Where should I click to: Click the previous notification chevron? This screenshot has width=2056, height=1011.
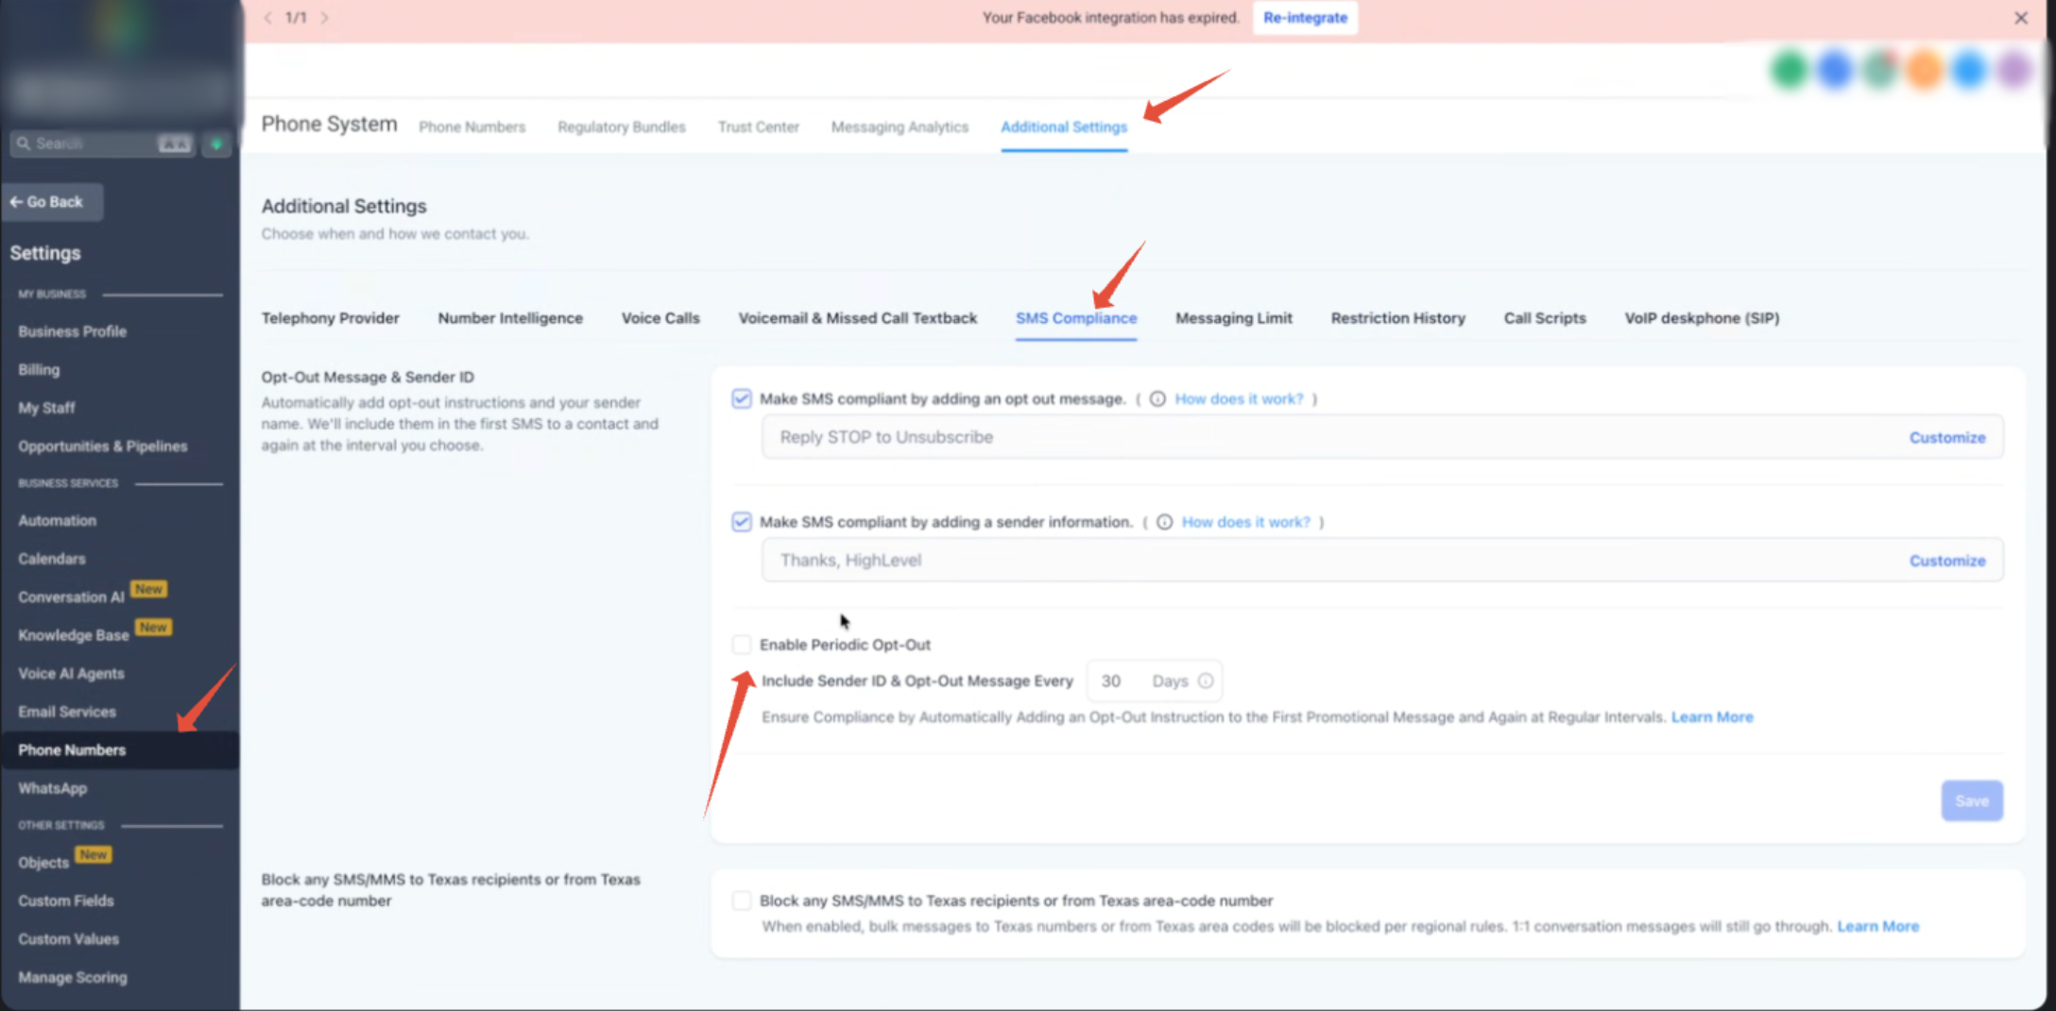coord(268,18)
